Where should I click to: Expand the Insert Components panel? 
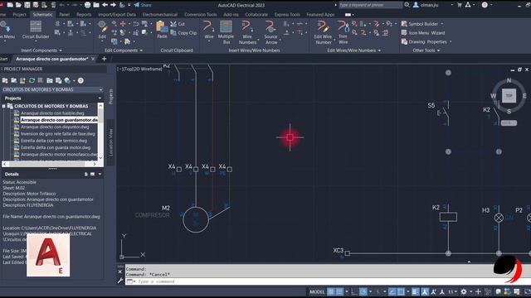[x=41, y=50]
